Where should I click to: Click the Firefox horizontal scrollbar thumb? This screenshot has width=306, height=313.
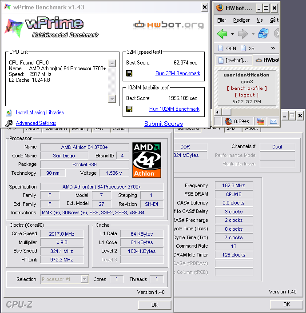tap(227, 112)
